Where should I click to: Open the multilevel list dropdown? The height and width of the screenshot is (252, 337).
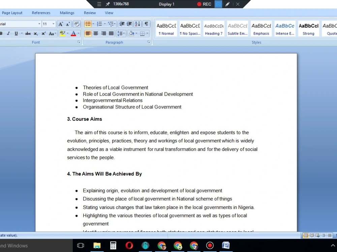point(112,24)
